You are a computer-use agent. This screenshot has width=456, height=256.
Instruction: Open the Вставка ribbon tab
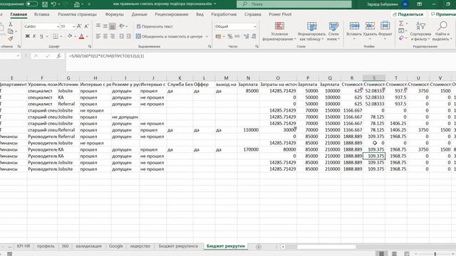tap(41, 14)
